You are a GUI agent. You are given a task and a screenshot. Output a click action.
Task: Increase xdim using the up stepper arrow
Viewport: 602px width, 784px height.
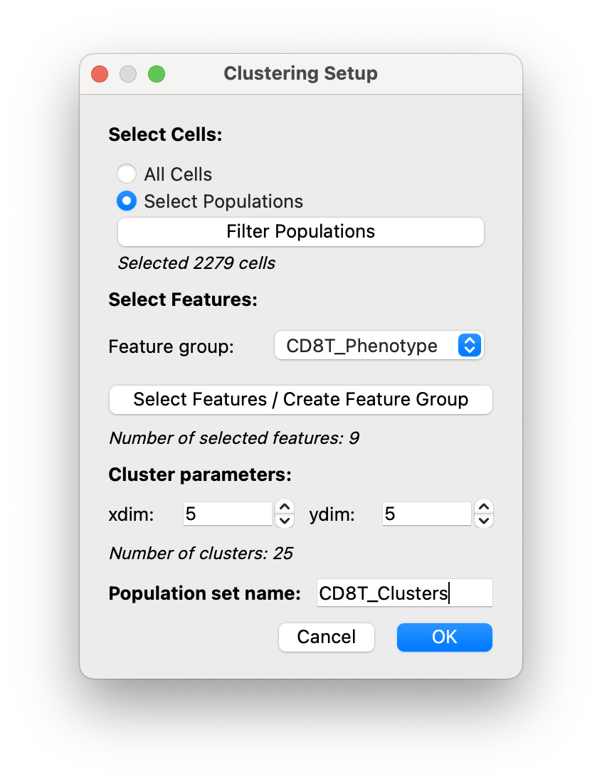coord(284,507)
